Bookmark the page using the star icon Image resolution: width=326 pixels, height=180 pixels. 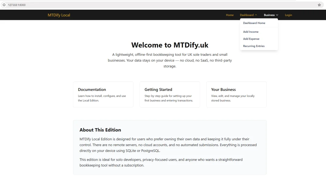pos(319,5)
